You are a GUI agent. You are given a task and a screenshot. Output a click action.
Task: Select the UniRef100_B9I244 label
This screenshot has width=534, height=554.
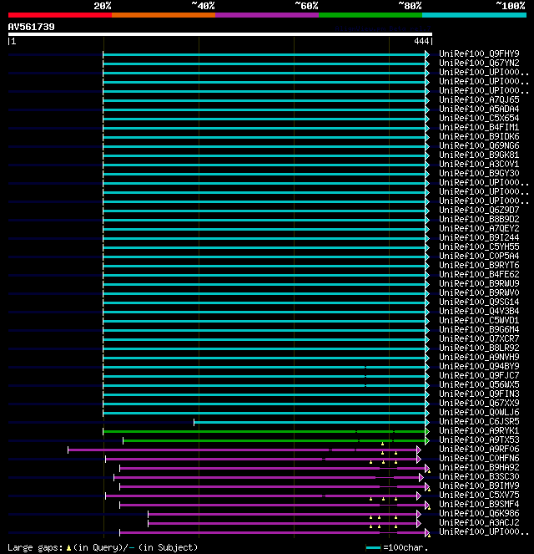tap(479, 237)
